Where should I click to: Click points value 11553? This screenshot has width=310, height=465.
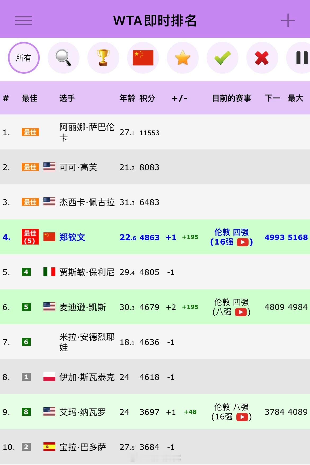coord(149,133)
